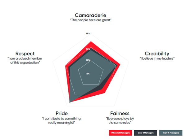The height and width of the screenshot is (139, 187).
Task: Click the quote "The people here are great"
Action: click(91, 20)
